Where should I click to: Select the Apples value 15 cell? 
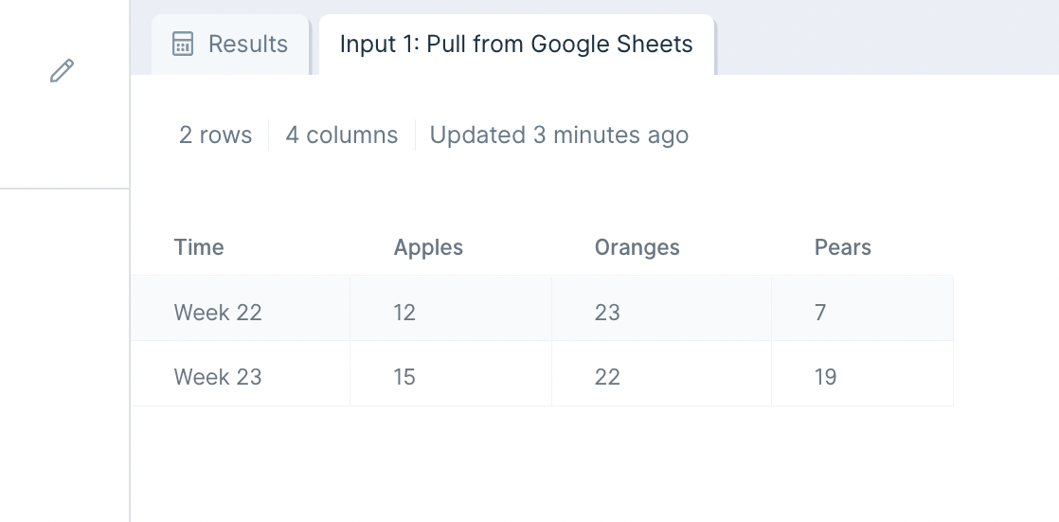click(451, 373)
